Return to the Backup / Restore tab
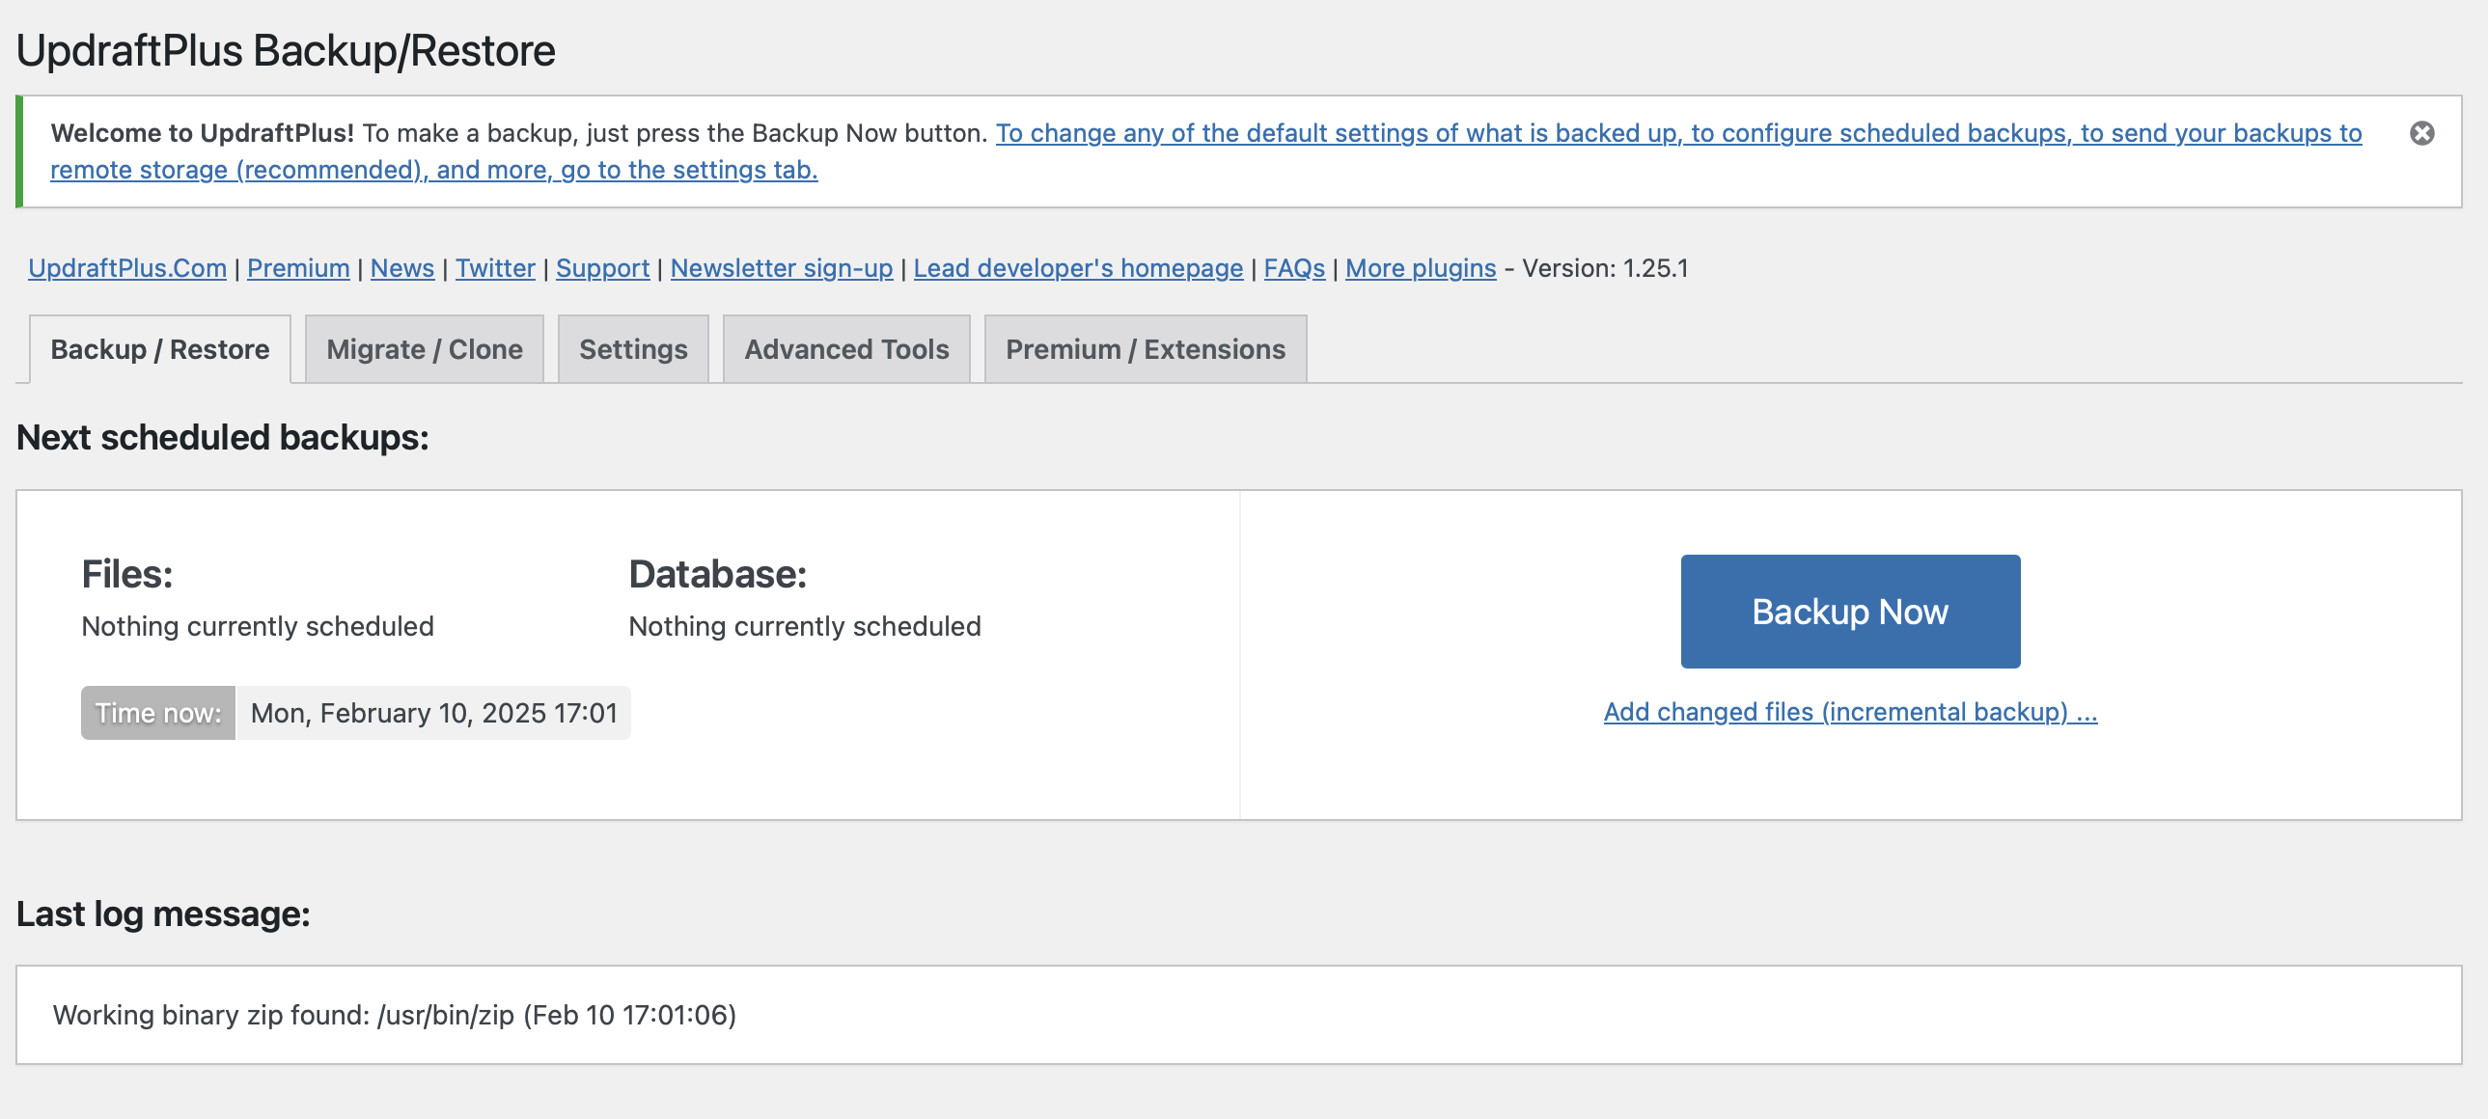 [x=159, y=348]
